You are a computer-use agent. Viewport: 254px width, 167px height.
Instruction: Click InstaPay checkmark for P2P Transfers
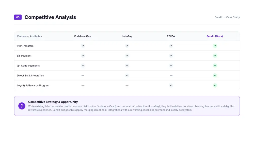click(x=127, y=46)
